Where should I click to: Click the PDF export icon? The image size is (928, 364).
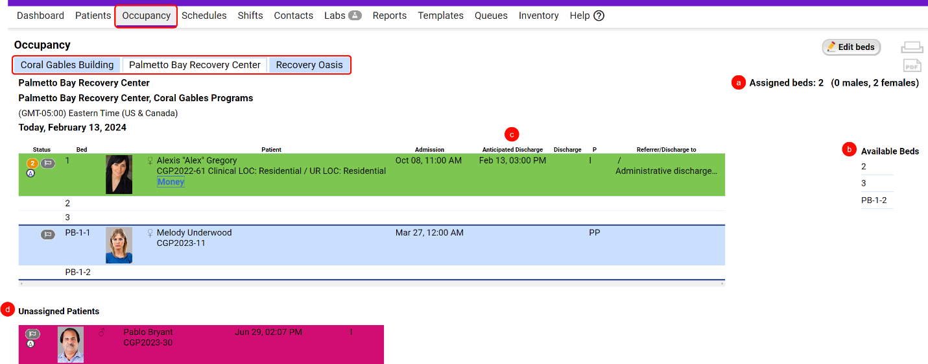(x=912, y=66)
